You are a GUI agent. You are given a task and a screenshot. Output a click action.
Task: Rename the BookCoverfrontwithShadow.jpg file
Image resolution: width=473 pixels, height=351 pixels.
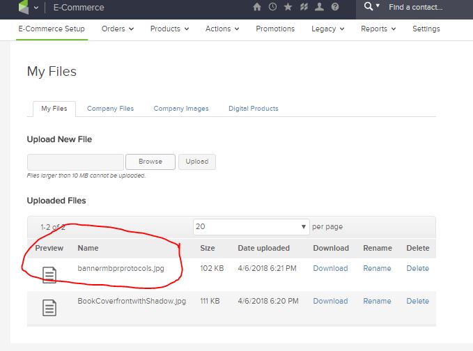tap(377, 301)
